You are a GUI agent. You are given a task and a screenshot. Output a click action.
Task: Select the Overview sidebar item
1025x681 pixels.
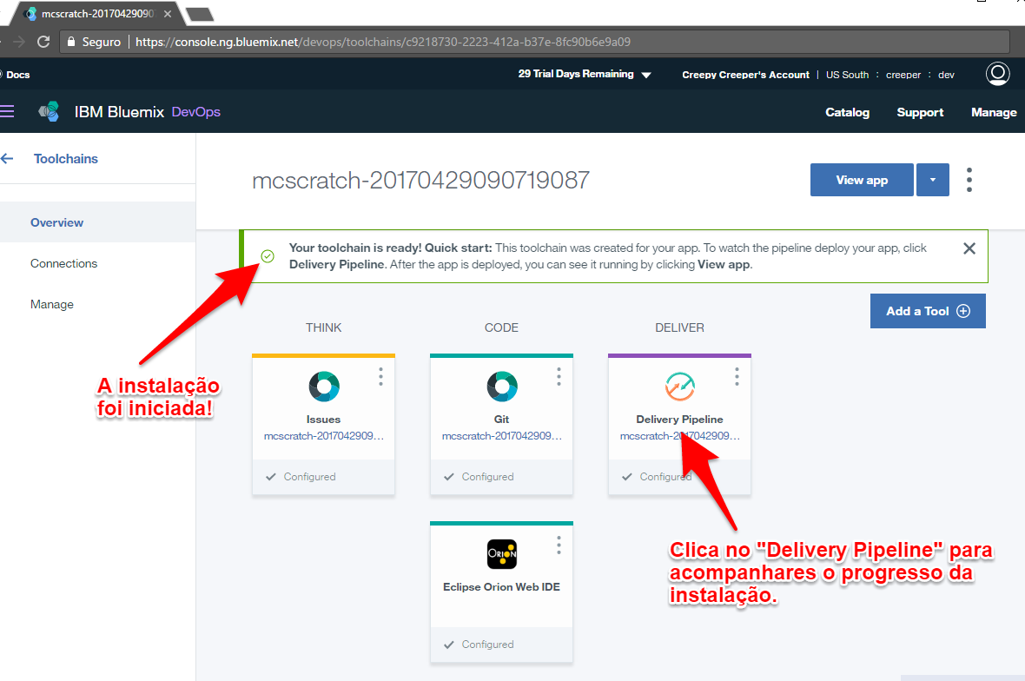pyautogui.click(x=98, y=222)
